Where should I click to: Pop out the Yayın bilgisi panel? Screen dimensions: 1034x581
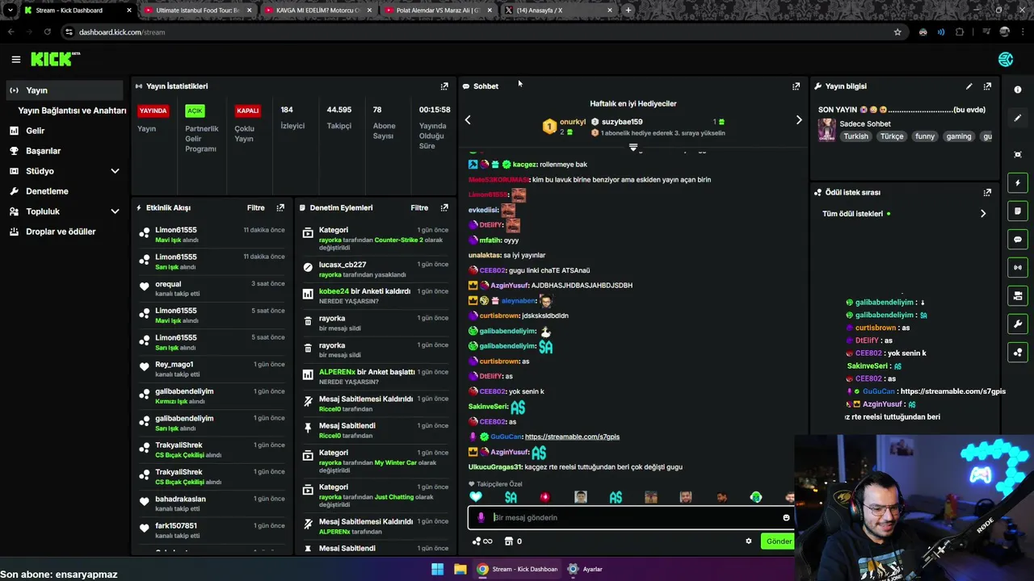pos(987,86)
